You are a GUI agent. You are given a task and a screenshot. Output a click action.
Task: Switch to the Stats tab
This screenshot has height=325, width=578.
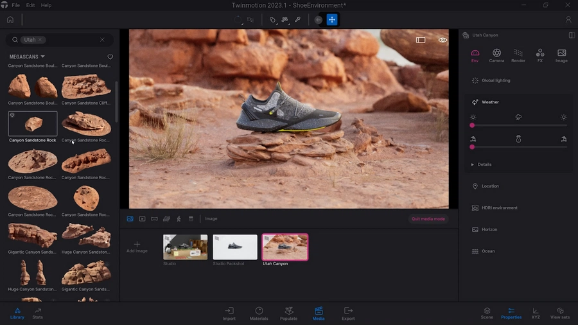pyautogui.click(x=38, y=313)
